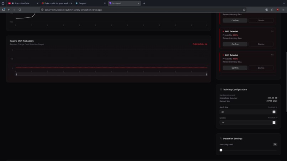The image size is (287, 161).
Task: Mute the Stars - YouTube tab audio icon
Action: [x=12, y=3]
